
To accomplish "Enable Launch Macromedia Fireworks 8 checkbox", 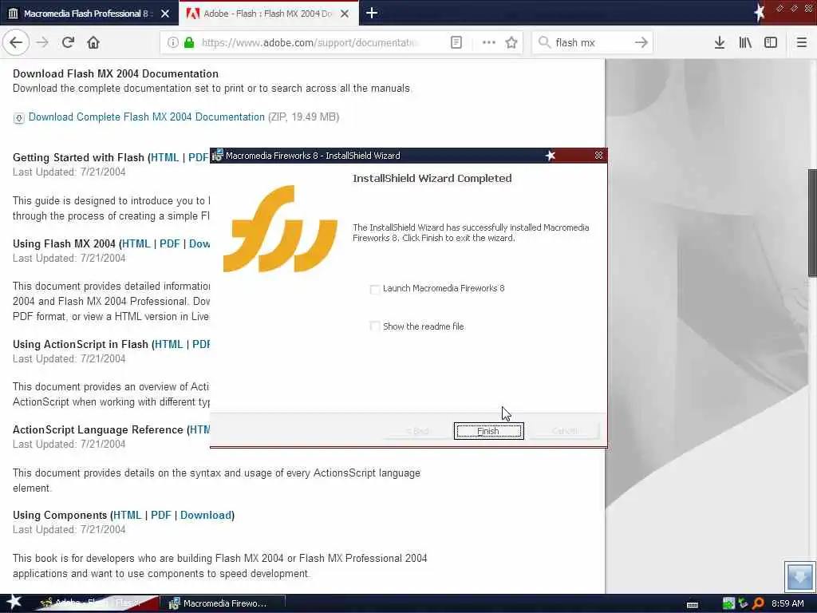I will pyautogui.click(x=375, y=289).
